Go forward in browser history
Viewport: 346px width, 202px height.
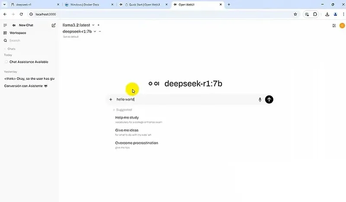click(13, 14)
